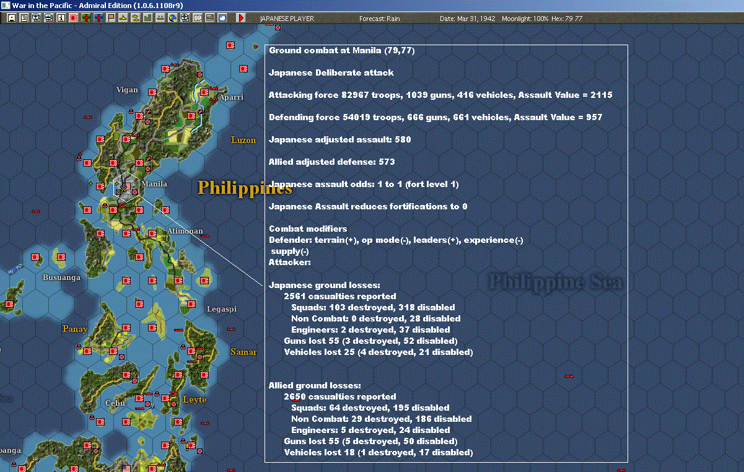Select the red aircraft on green background icon
Viewport: 744px width, 472px height.
click(x=85, y=18)
